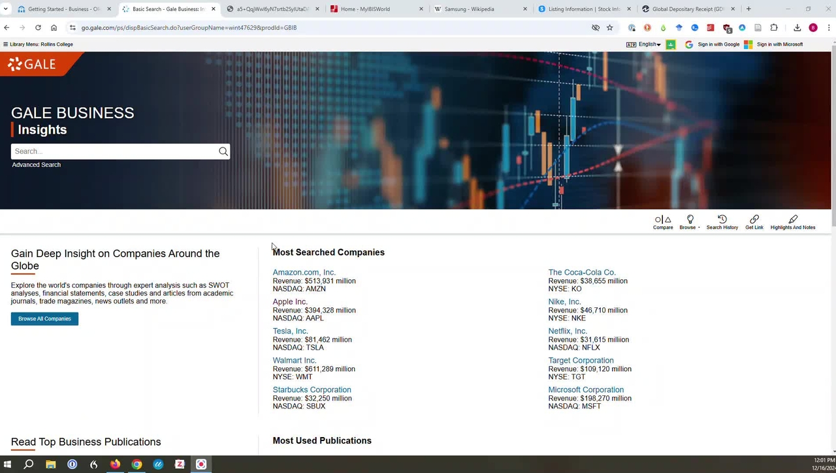Open Advanced Search link
The image size is (836, 473).
tap(36, 164)
